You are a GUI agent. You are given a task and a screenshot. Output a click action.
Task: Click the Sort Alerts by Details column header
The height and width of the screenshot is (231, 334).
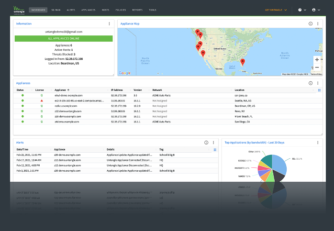pyautogui.click(x=111, y=150)
